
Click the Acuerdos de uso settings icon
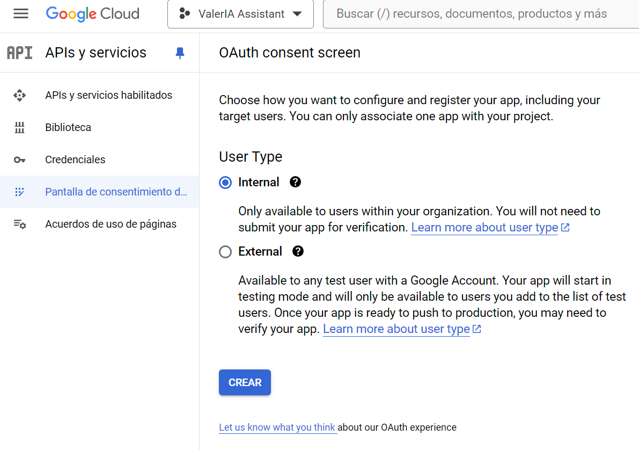(x=19, y=224)
